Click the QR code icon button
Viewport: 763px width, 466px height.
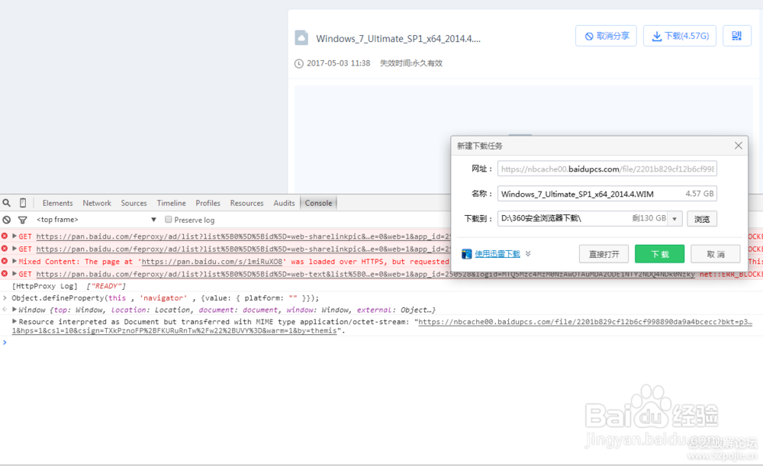point(737,36)
